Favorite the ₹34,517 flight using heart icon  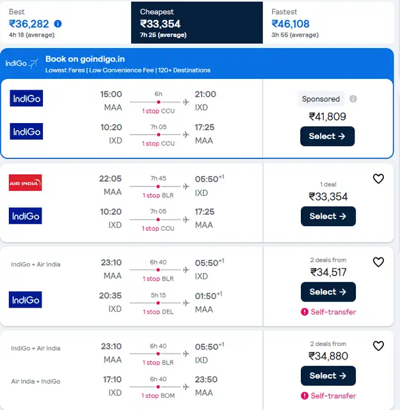(378, 262)
